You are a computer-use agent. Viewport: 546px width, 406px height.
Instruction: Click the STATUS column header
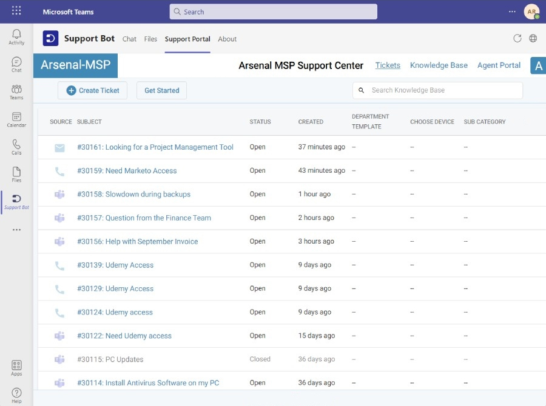pyautogui.click(x=260, y=122)
